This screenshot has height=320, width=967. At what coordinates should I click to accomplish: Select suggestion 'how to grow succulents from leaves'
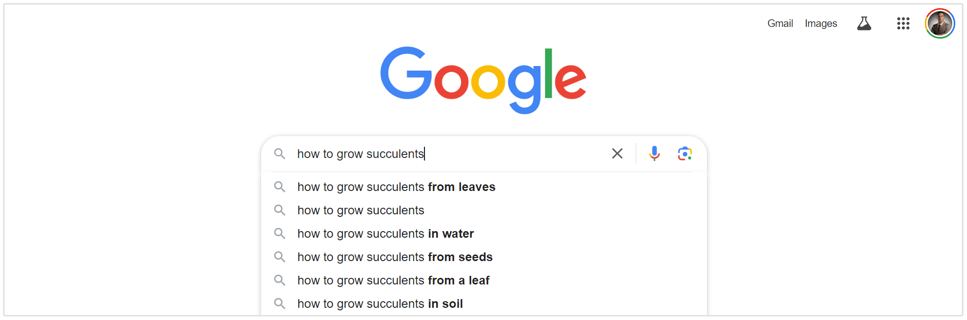[x=396, y=187]
